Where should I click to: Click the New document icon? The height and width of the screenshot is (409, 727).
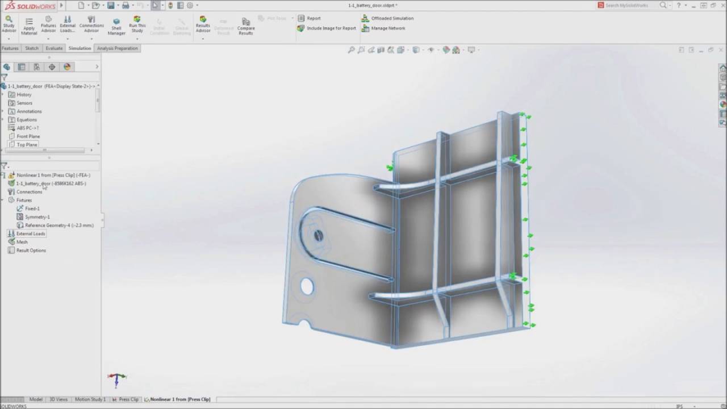[81, 5]
